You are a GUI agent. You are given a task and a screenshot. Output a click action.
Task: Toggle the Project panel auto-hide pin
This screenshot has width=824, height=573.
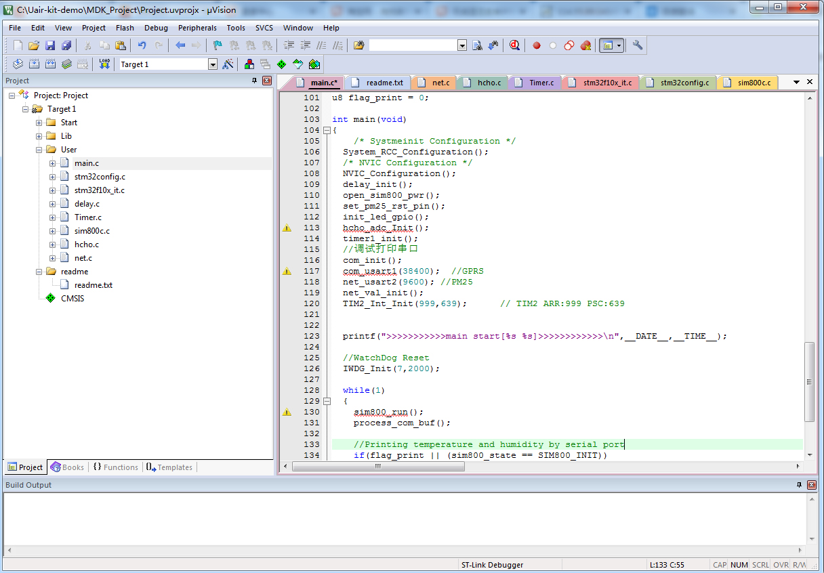(255, 81)
